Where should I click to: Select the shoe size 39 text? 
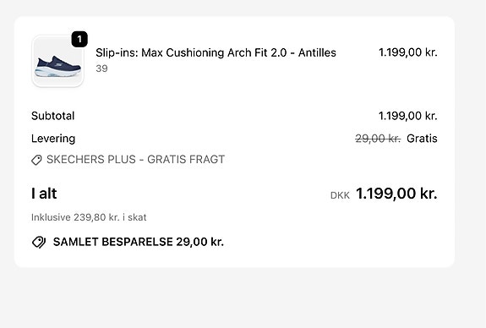coord(101,68)
